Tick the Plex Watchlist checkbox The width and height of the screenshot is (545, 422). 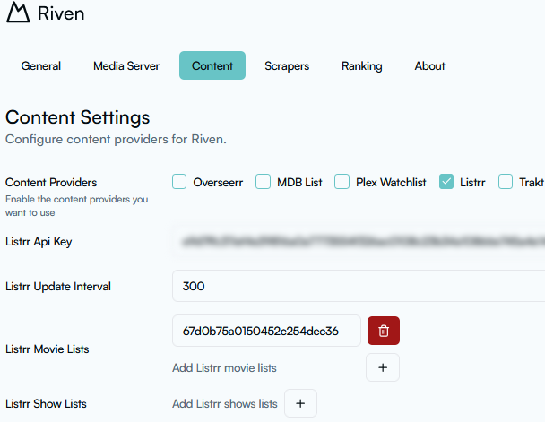coord(342,182)
